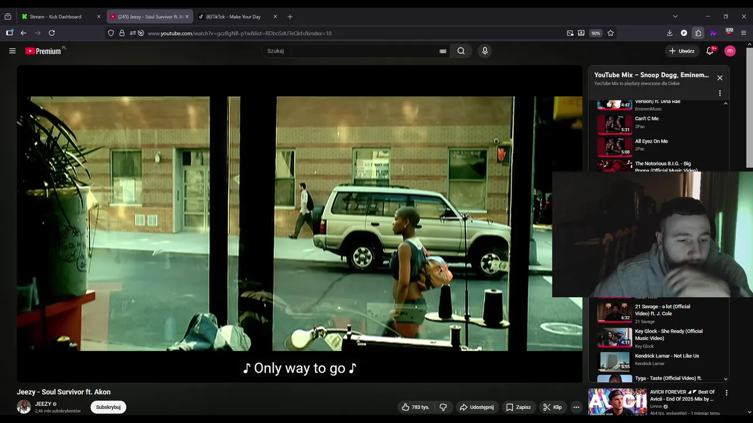
Task: Click Zapisz save to playlist button
Action: [x=518, y=407]
